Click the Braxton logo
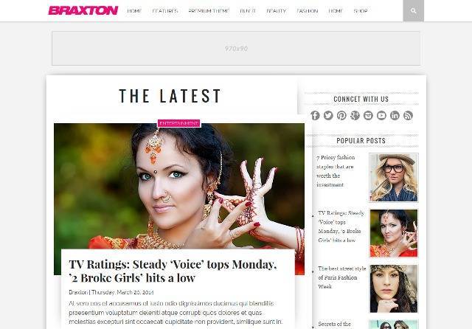Viewport: 472px width, 329px height. [x=83, y=10]
